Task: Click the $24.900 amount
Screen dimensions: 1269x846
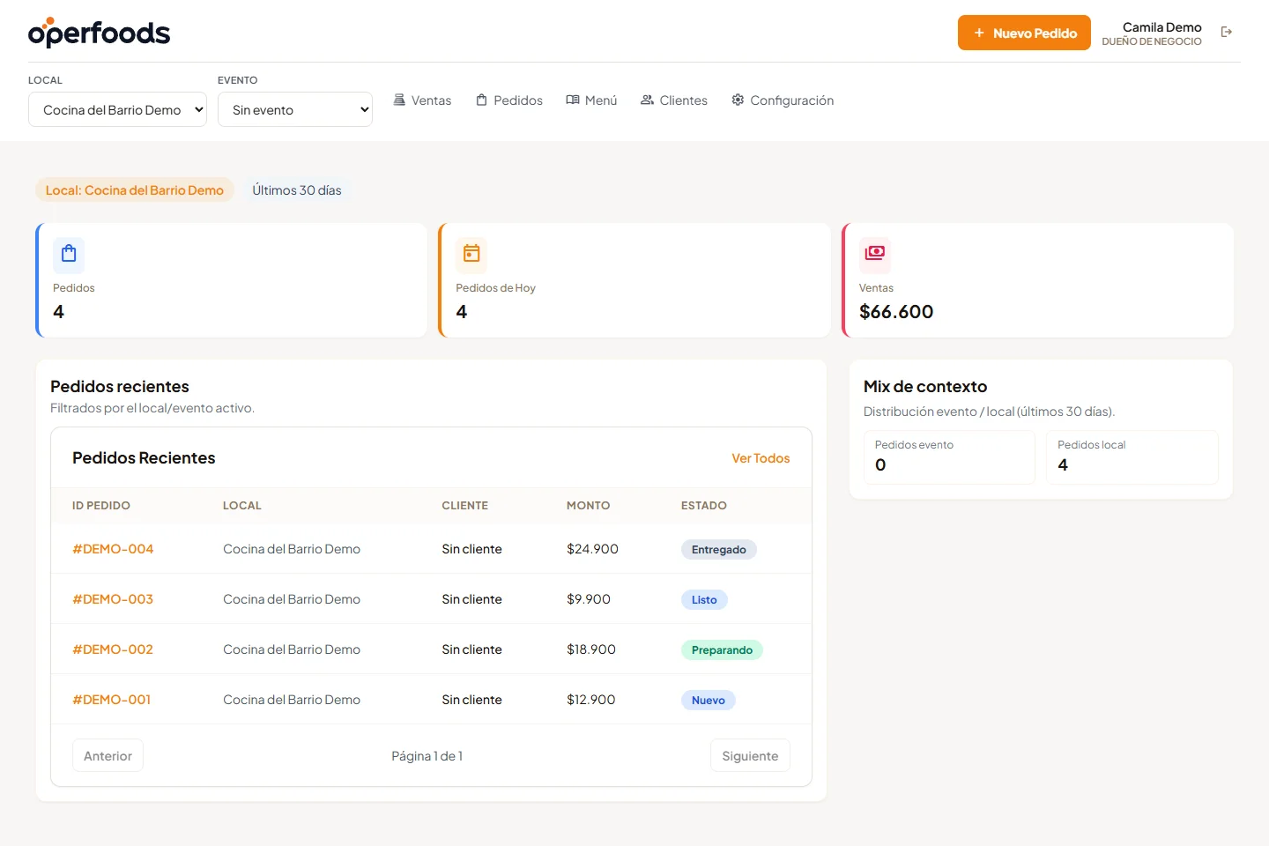Action: (592, 549)
